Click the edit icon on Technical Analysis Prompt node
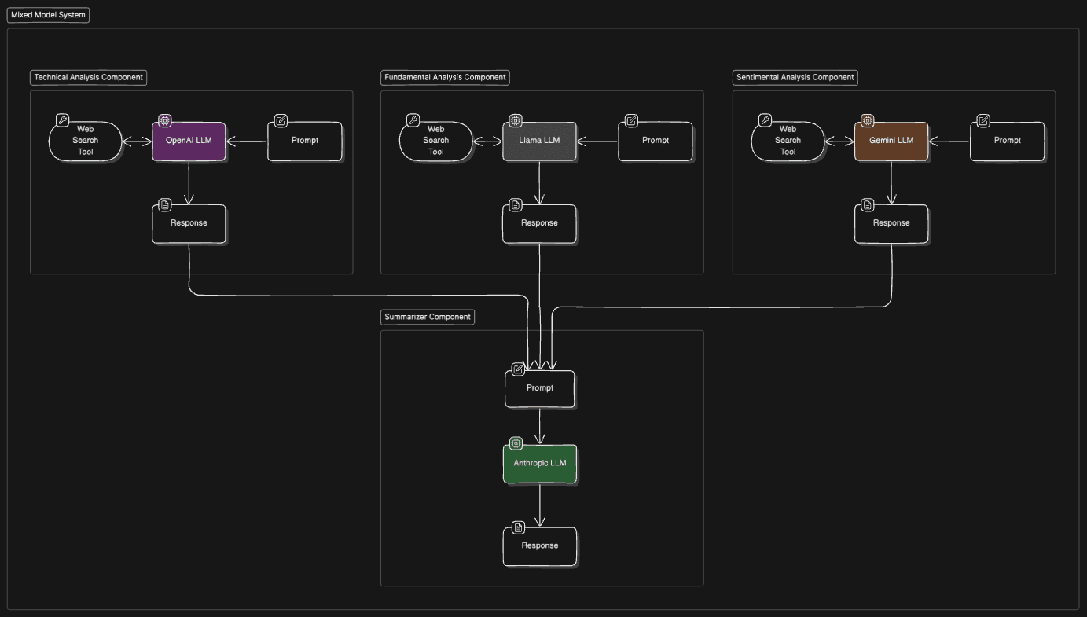Viewport: 1087px width, 617px height. tap(281, 120)
